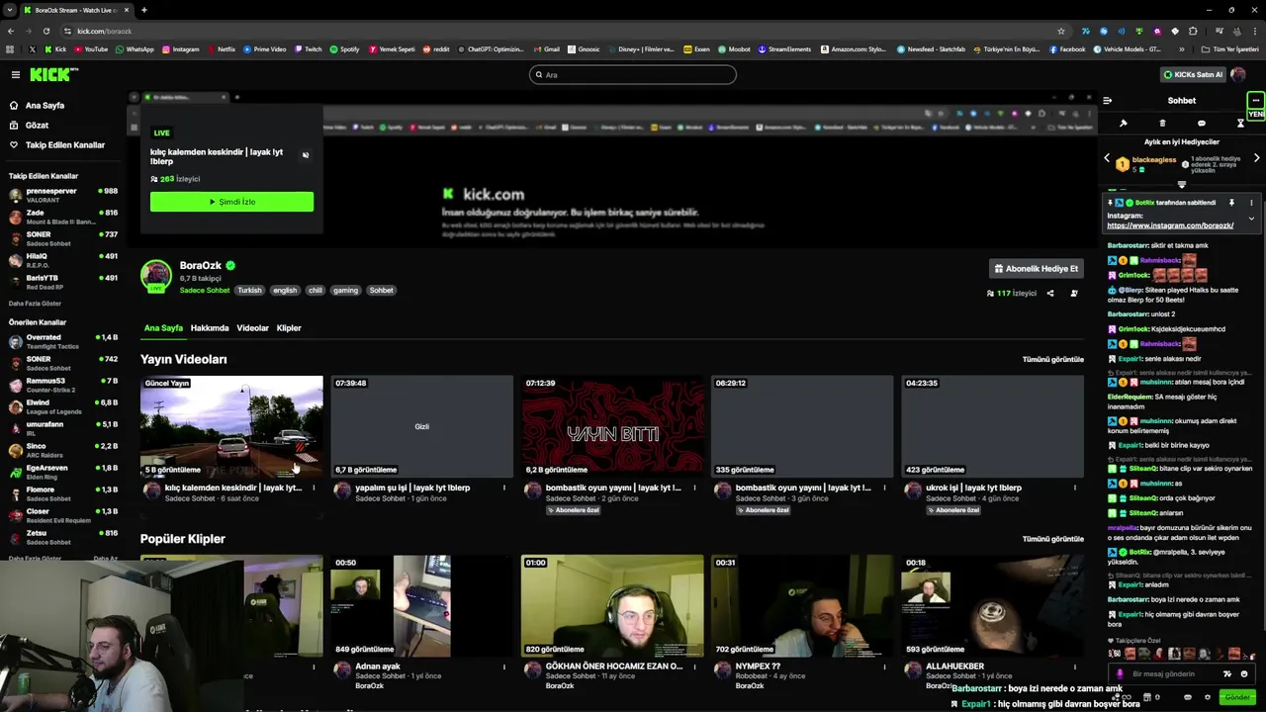The width and height of the screenshot is (1266, 712).
Task: Collapse the chat panel arrow icon
Action: tap(1107, 100)
